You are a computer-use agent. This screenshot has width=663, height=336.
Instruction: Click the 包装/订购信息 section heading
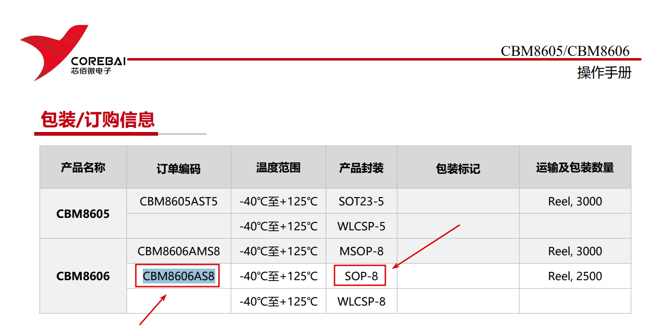[97, 120]
